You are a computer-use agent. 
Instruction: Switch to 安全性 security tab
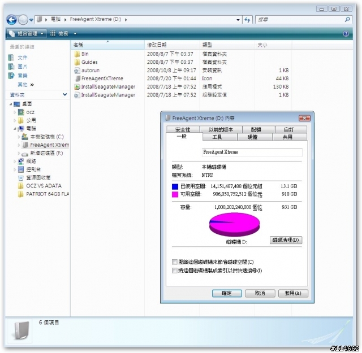[x=183, y=129]
